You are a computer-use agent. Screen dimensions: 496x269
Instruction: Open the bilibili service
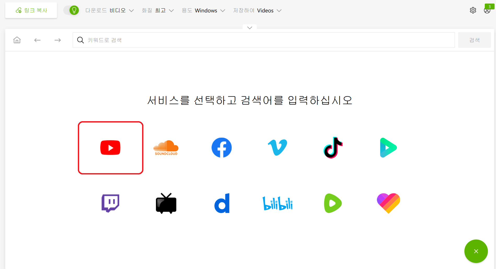tap(277, 203)
